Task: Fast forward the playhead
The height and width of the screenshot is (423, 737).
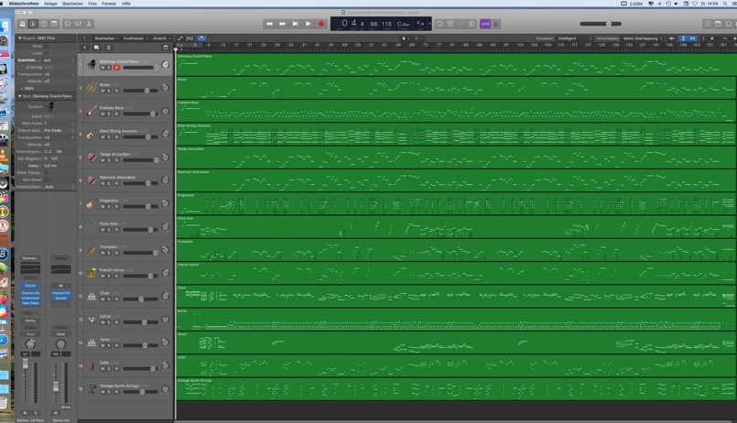Action: pyautogui.click(x=282, y=24)
